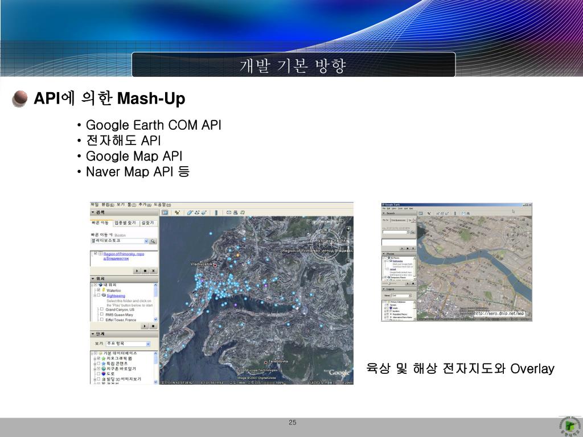Viewport: 583px width, 437px height.
Task: Click play button under search results list
Action: point(137,271)
